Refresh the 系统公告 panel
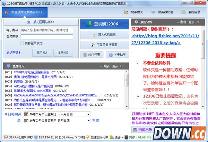 [x=181, y=22]
